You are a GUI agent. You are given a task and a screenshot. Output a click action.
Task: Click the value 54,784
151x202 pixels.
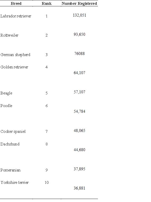pyautogui.click(x=80, y=111)
